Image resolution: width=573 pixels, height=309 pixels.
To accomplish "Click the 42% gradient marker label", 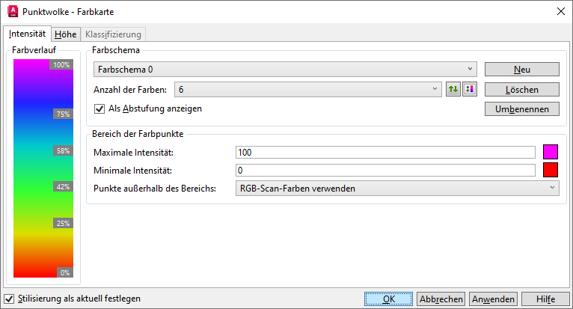I will pos(63,186).
